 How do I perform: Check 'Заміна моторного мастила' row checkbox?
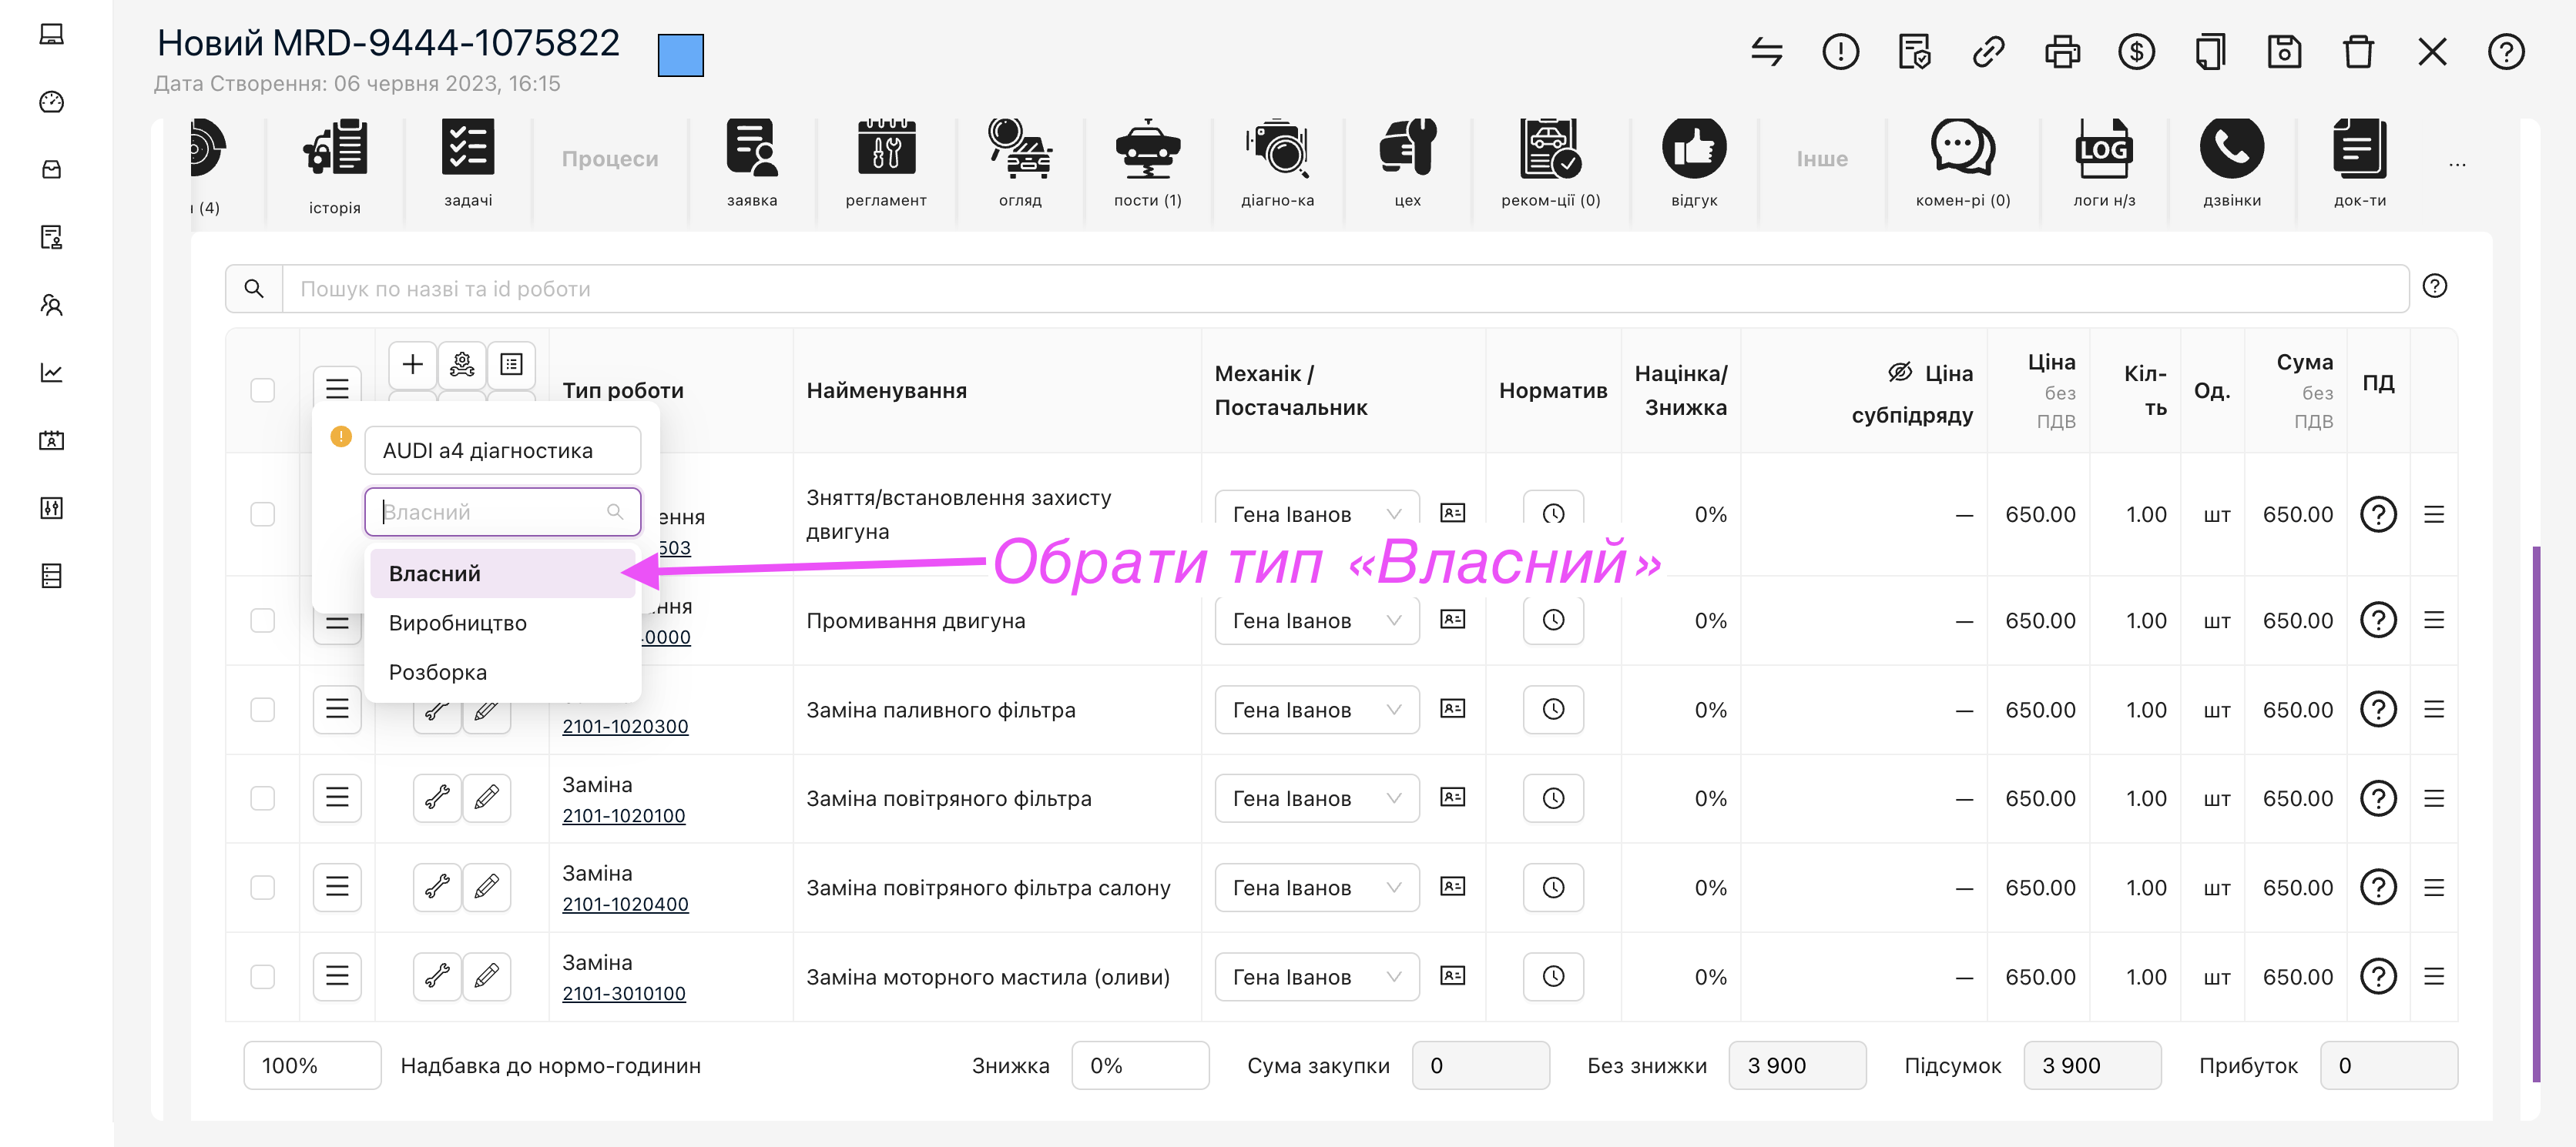click(x=262, y=976)
